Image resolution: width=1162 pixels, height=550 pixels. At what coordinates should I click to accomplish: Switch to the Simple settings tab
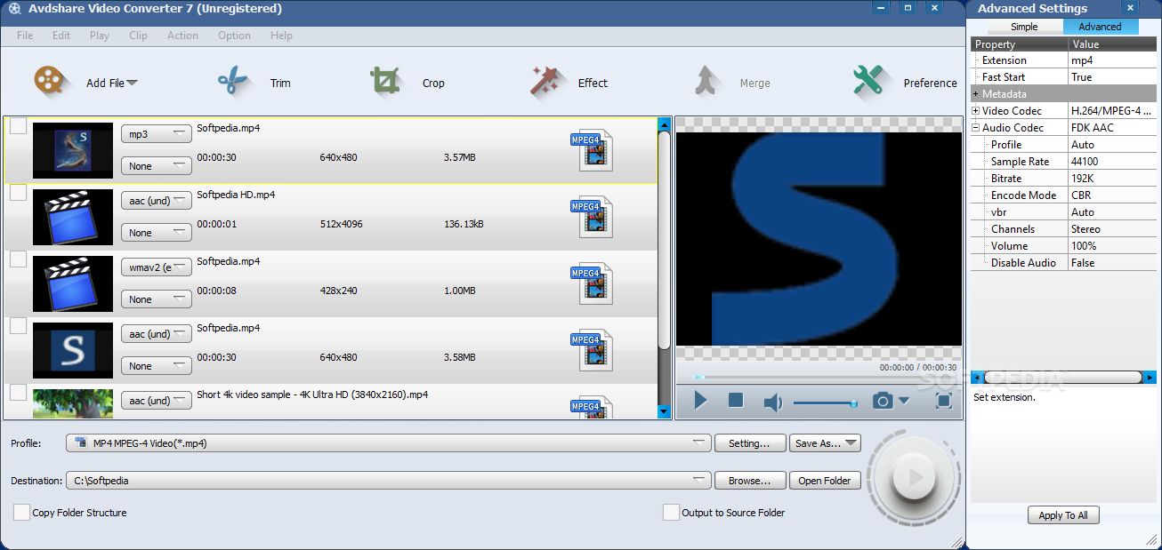(x=1024, y=27)
